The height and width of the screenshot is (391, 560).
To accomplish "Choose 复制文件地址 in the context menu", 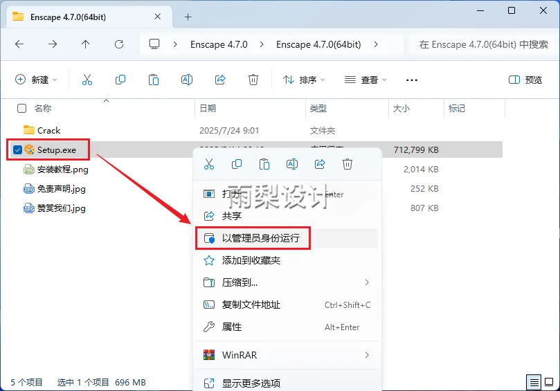I will pos(287,304).
